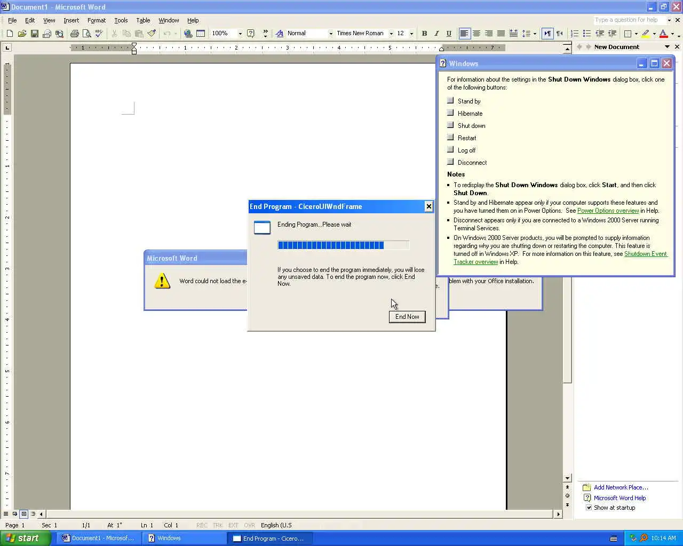Viewport: 683px width, 546px height.
Task: Open the Styles and Formatting pane icon
Action: pyautogui.click(x=280, y=33)
